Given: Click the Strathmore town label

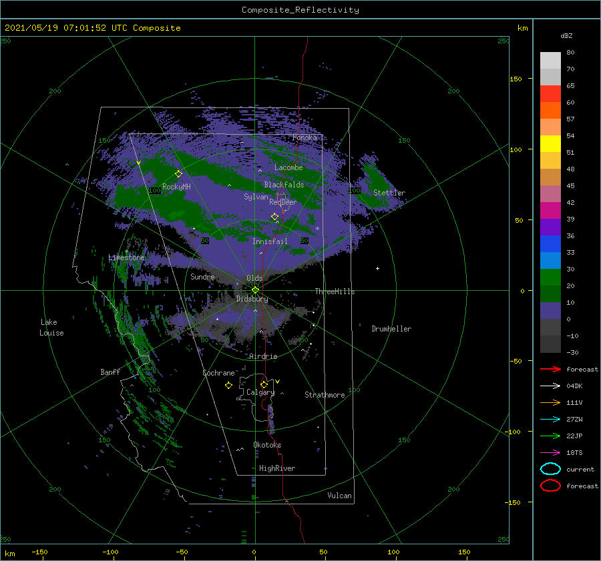Looking at the screenshot, I should (325, 395).
